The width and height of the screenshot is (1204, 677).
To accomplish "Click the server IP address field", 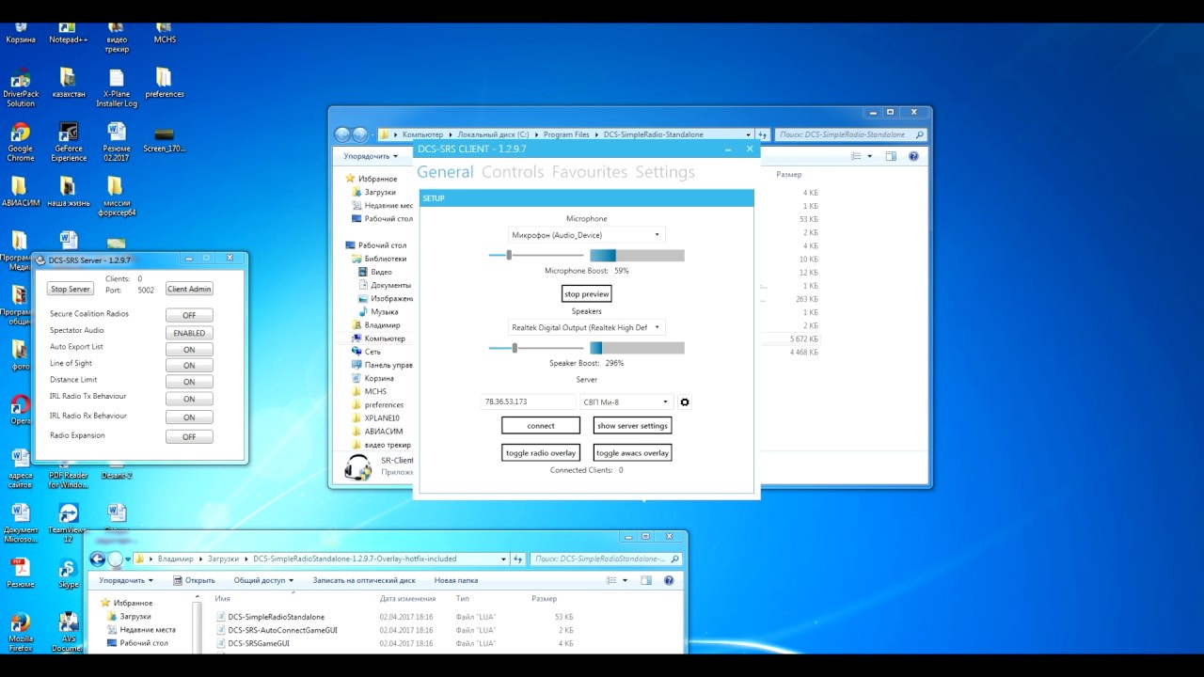I will [x=528, y=401].
